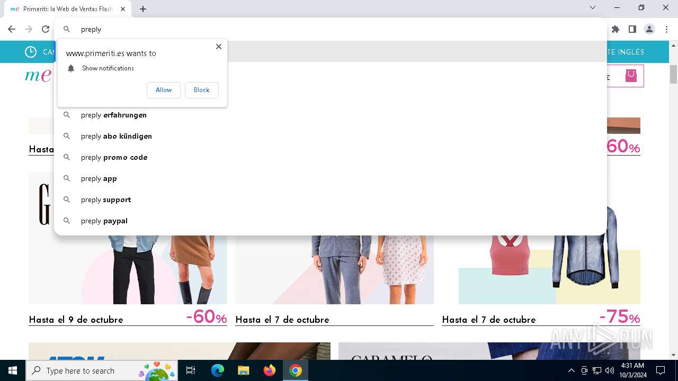Viewport: 678px width, 381px height.
Task: Open the Primeriti me logo
Action: point(38,76)
